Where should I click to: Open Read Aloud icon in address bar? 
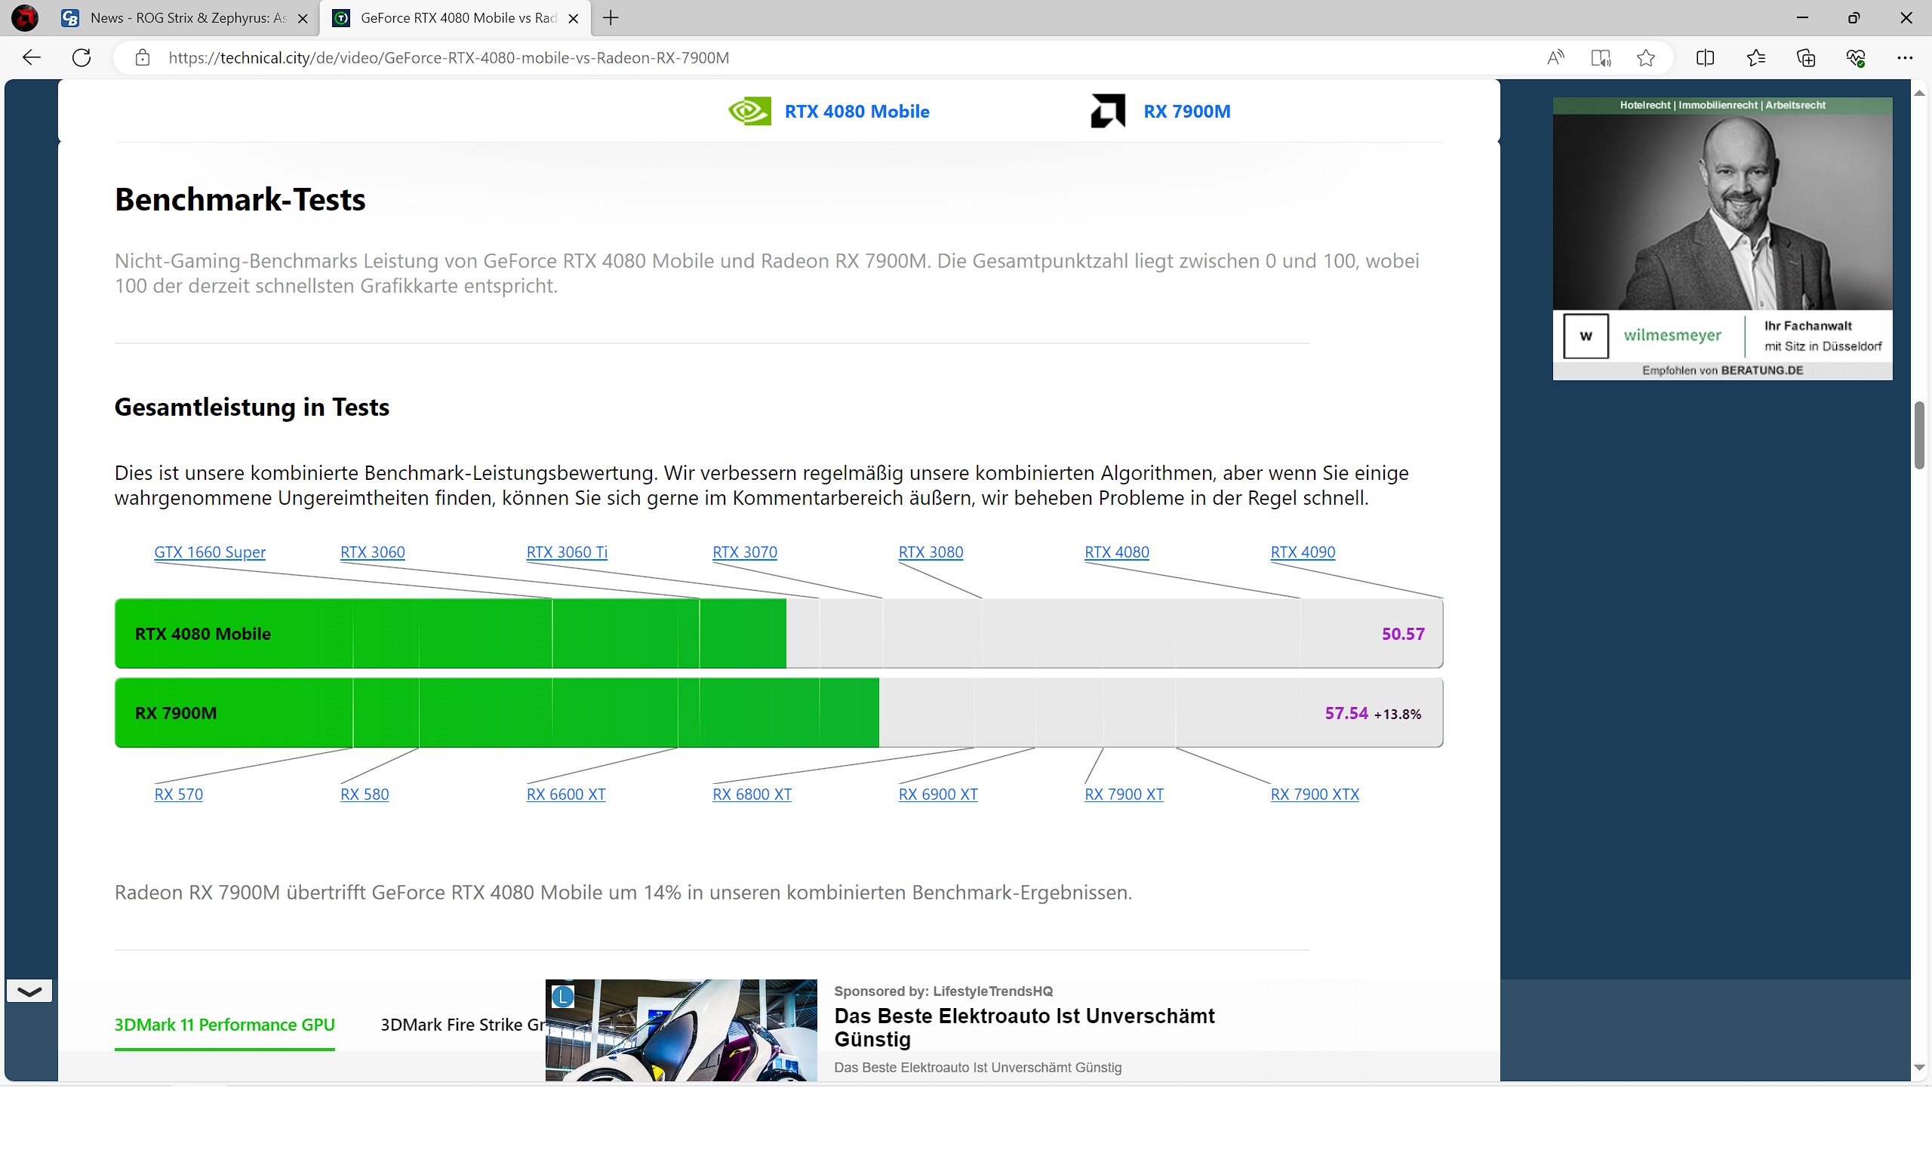pos(1555,57)
